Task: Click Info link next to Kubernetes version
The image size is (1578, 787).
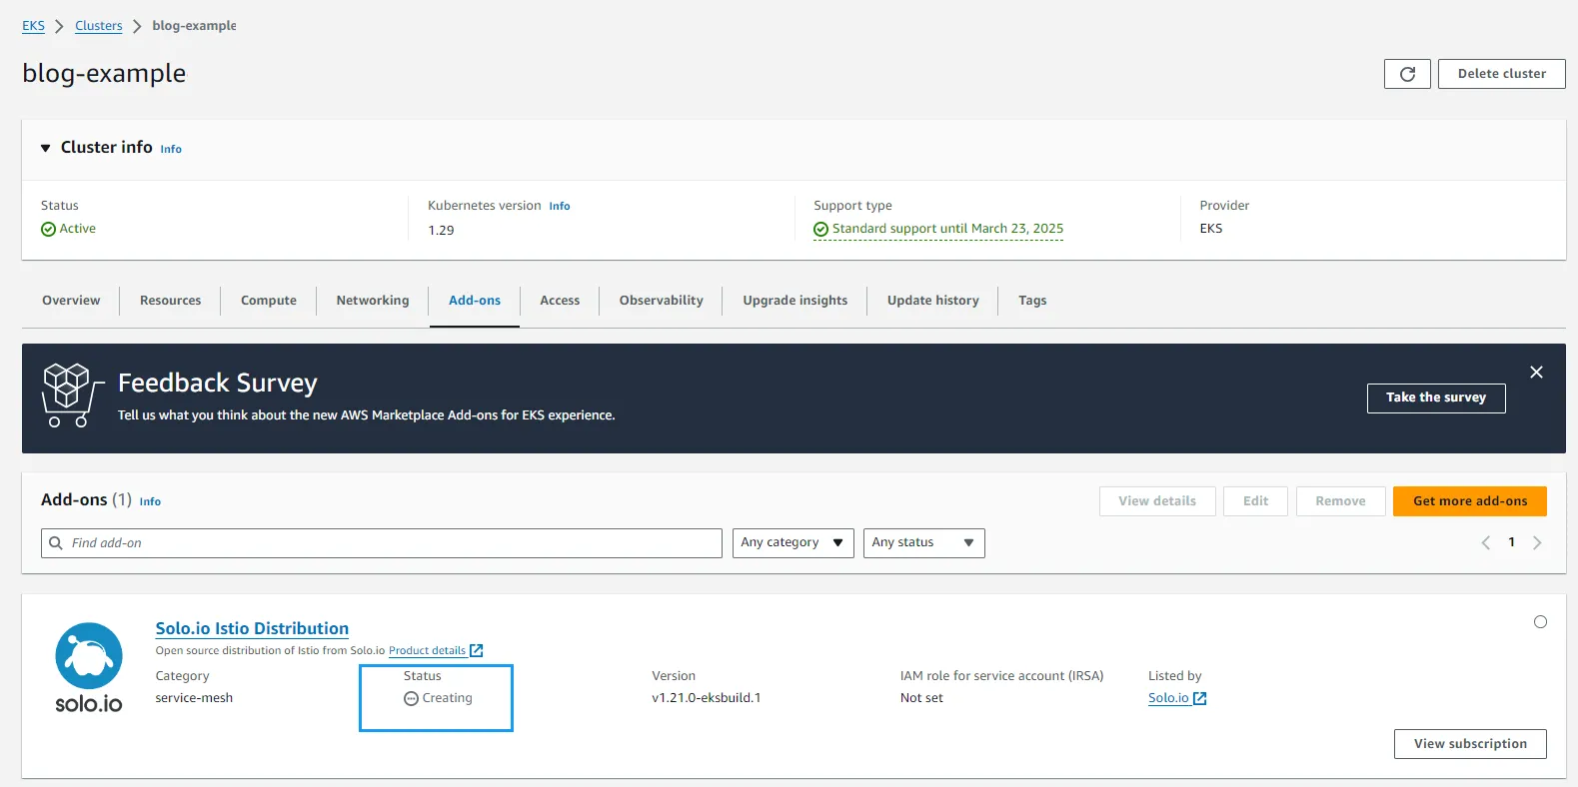Action: tap(560, 206)
